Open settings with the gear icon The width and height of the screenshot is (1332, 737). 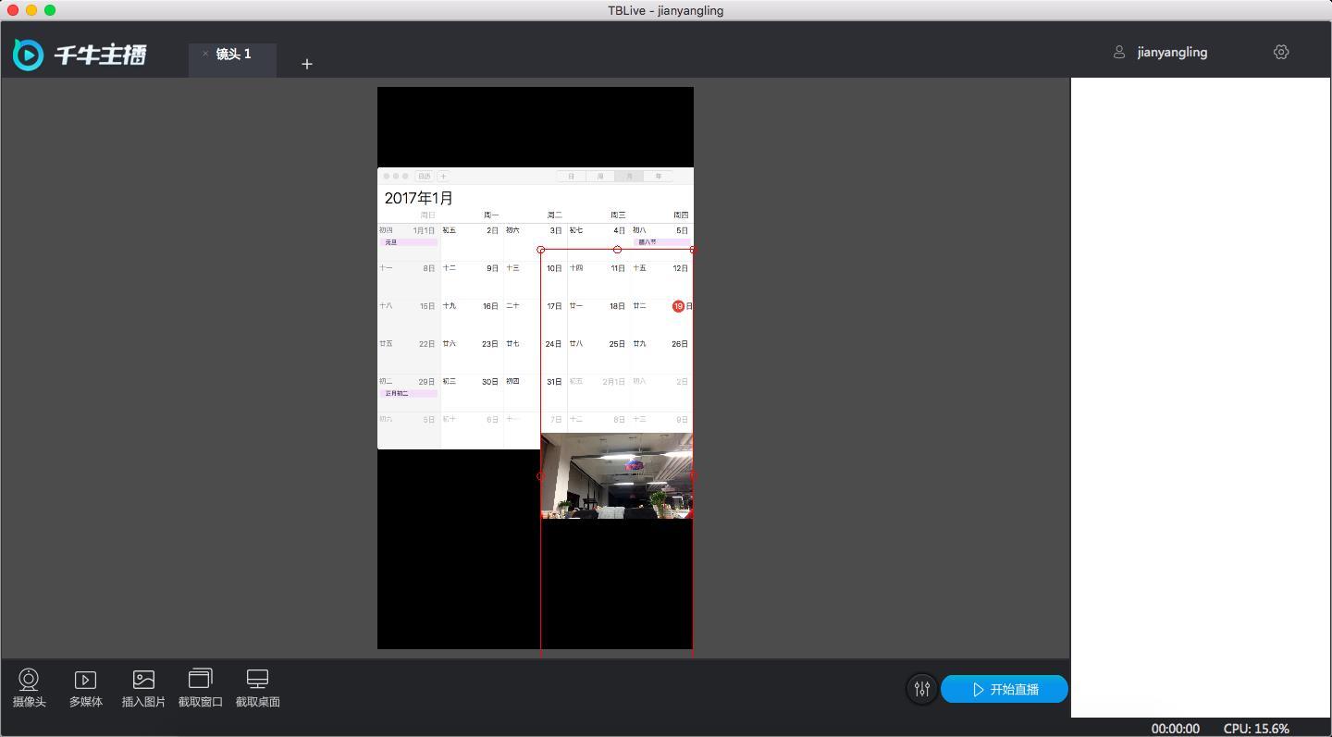coord(1281,53)
